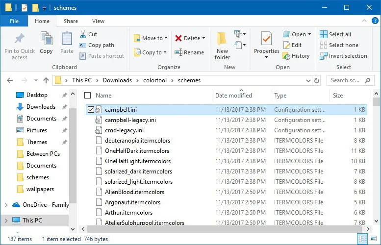
Task: Click the Rename icon
Action: tap(178, 52)
